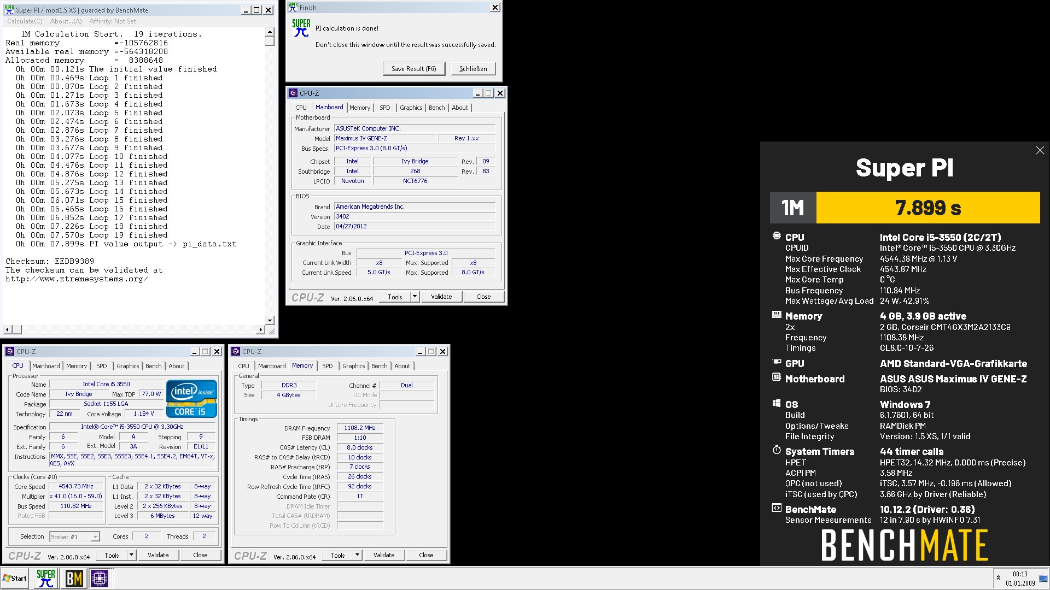The height and width of the screenshot is (590, 1050).
Task: Click Close button in CPU-Z Memory window
Action: coord(426,555)
